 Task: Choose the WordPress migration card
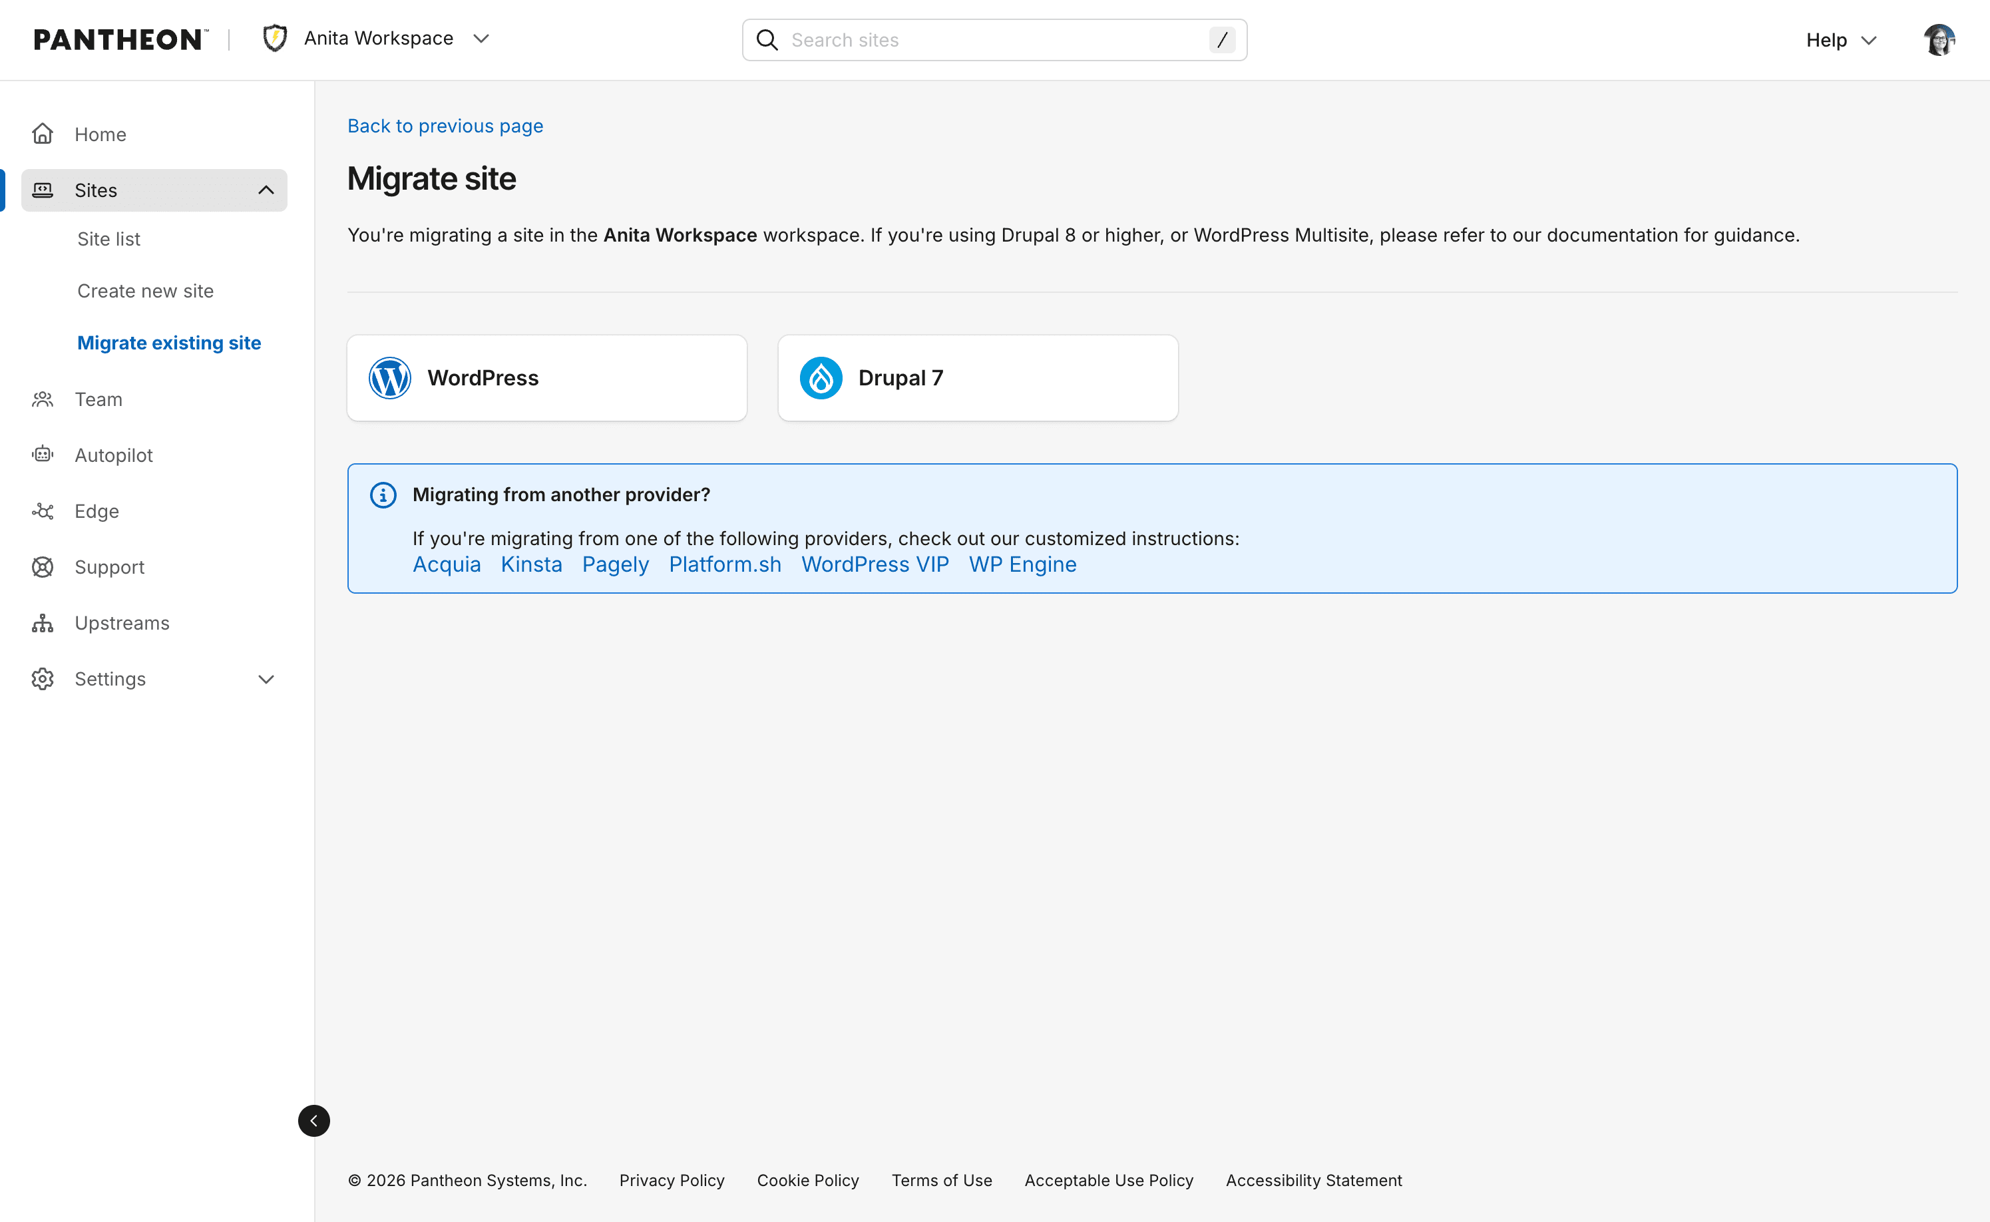point(547,378)
